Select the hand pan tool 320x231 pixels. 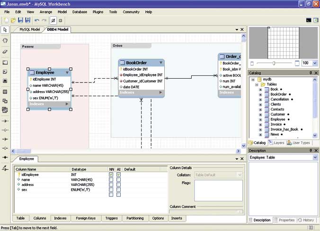pyautogui.click(x=5, y=40)
